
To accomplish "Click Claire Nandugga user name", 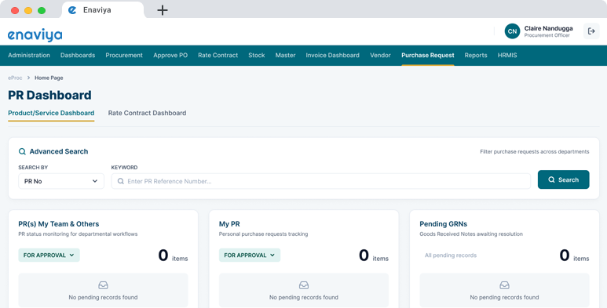I will click(x=549, y=28).
